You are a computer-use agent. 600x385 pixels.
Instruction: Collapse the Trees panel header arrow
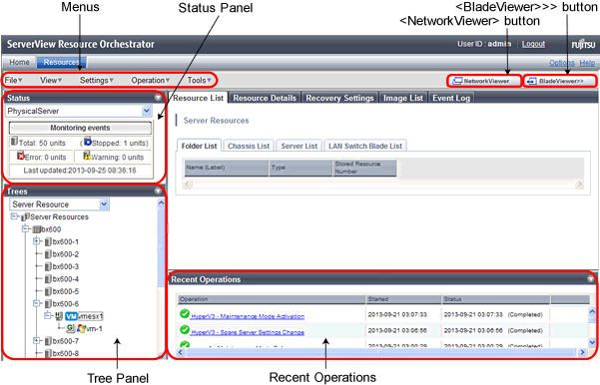(158, 191)
